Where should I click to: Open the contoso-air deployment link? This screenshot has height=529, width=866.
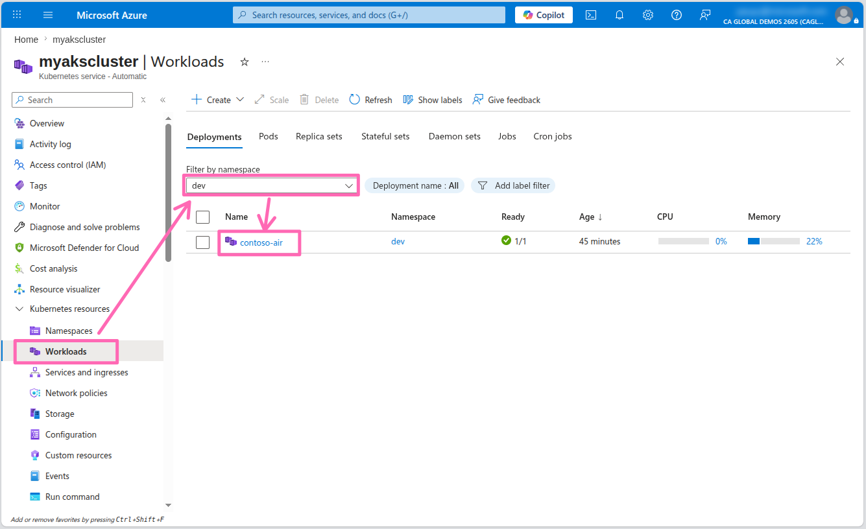(x=261, y=242)
